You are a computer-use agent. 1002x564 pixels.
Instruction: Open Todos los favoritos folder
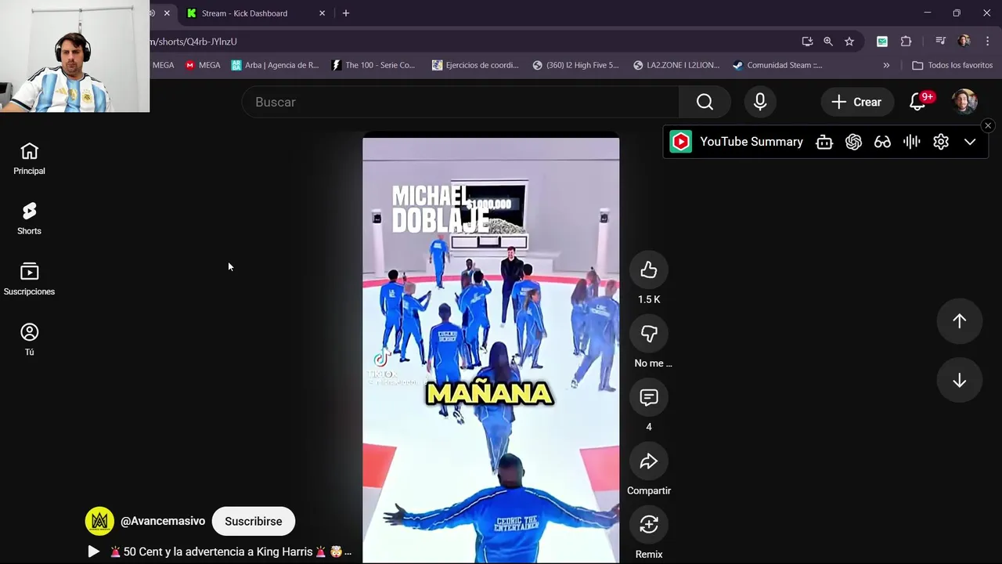[953, 65]
